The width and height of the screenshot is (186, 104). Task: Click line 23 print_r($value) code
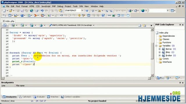click(x=24, y=62)
